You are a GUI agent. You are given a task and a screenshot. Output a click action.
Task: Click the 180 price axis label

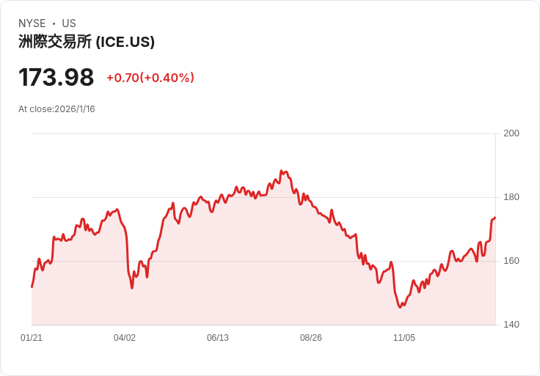pos(511,197)
